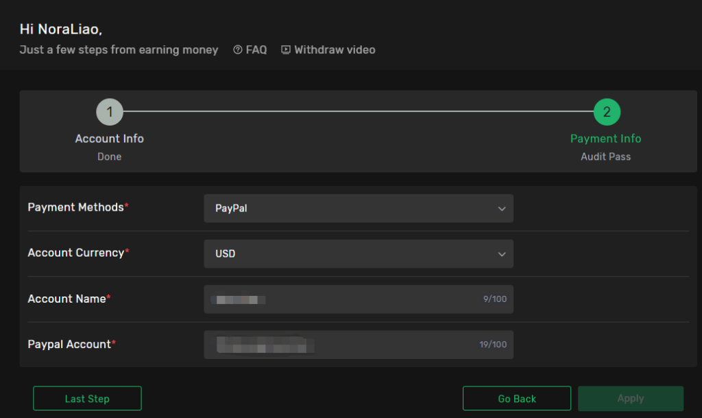
Task: Click the progress line between steps
Action: 358,111
